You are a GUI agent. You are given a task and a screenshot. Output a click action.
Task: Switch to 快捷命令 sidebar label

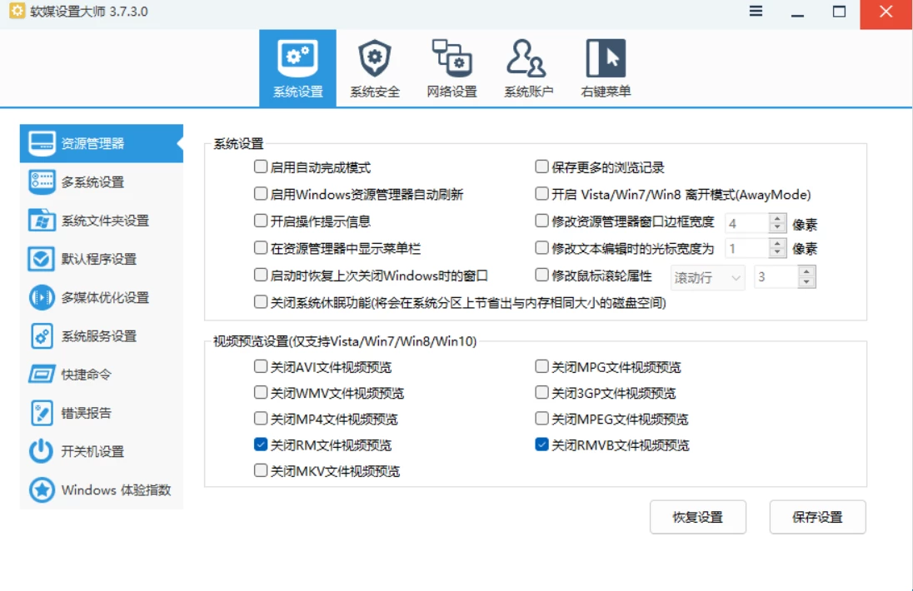[86, 375]
